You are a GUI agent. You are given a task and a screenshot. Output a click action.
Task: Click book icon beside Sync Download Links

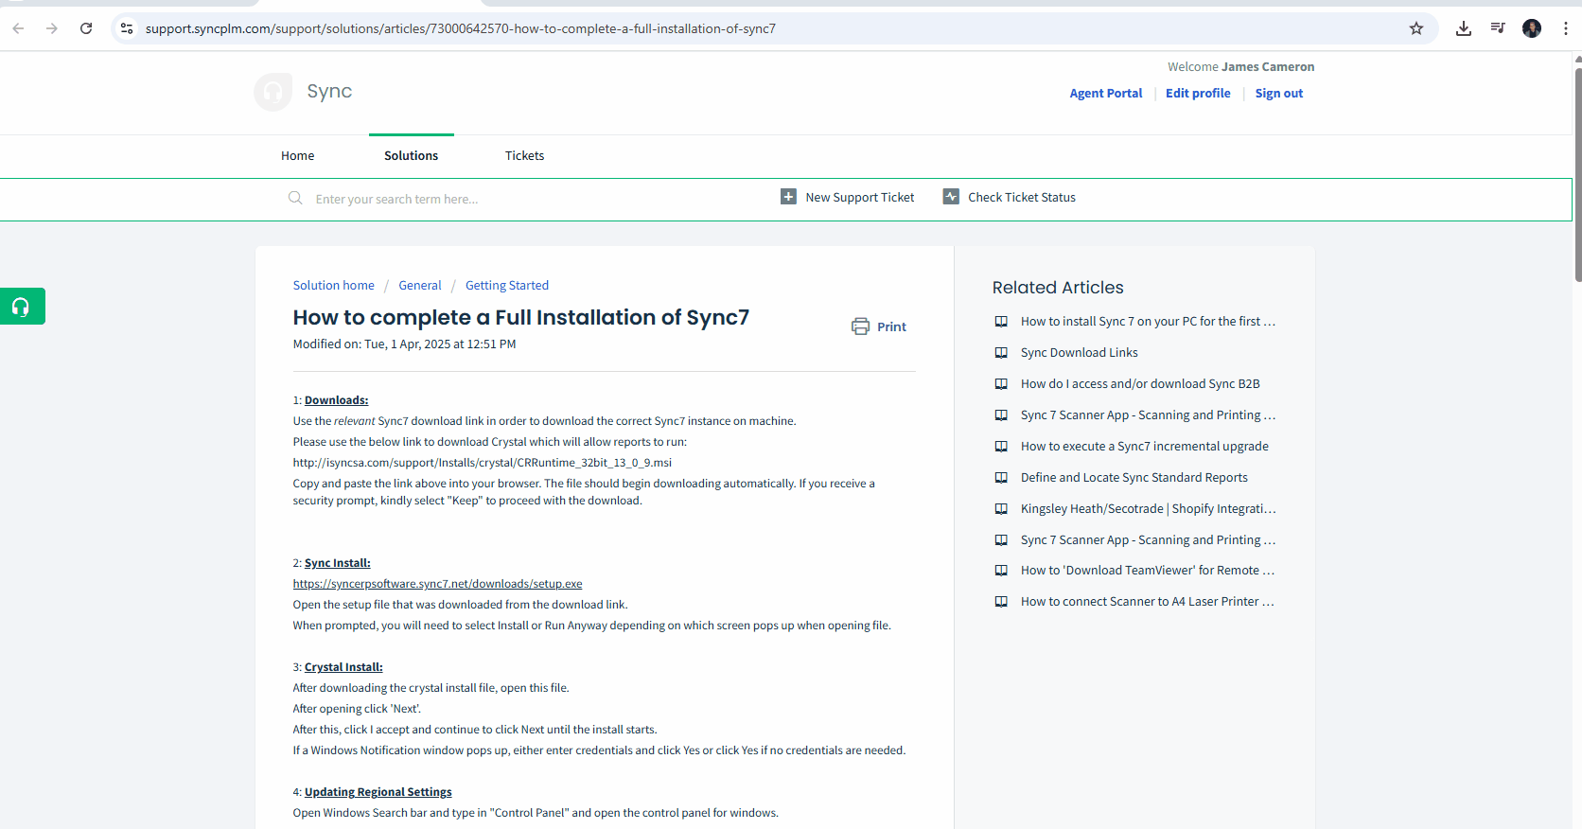point(1001,353)
